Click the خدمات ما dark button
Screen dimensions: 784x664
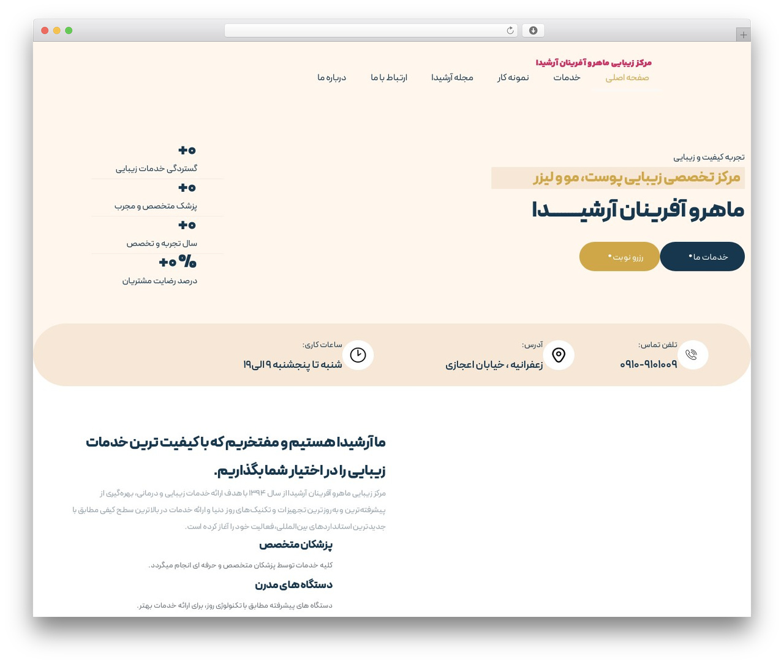coord(703,257)
